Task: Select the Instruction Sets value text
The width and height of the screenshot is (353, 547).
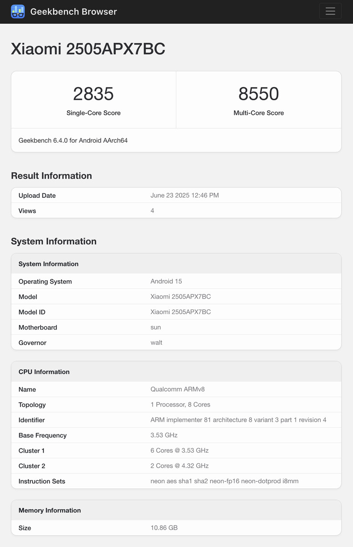Action: point(225,481)
